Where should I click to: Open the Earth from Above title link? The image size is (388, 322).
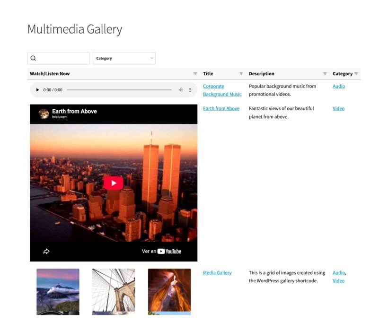click(x=221, y=109)
